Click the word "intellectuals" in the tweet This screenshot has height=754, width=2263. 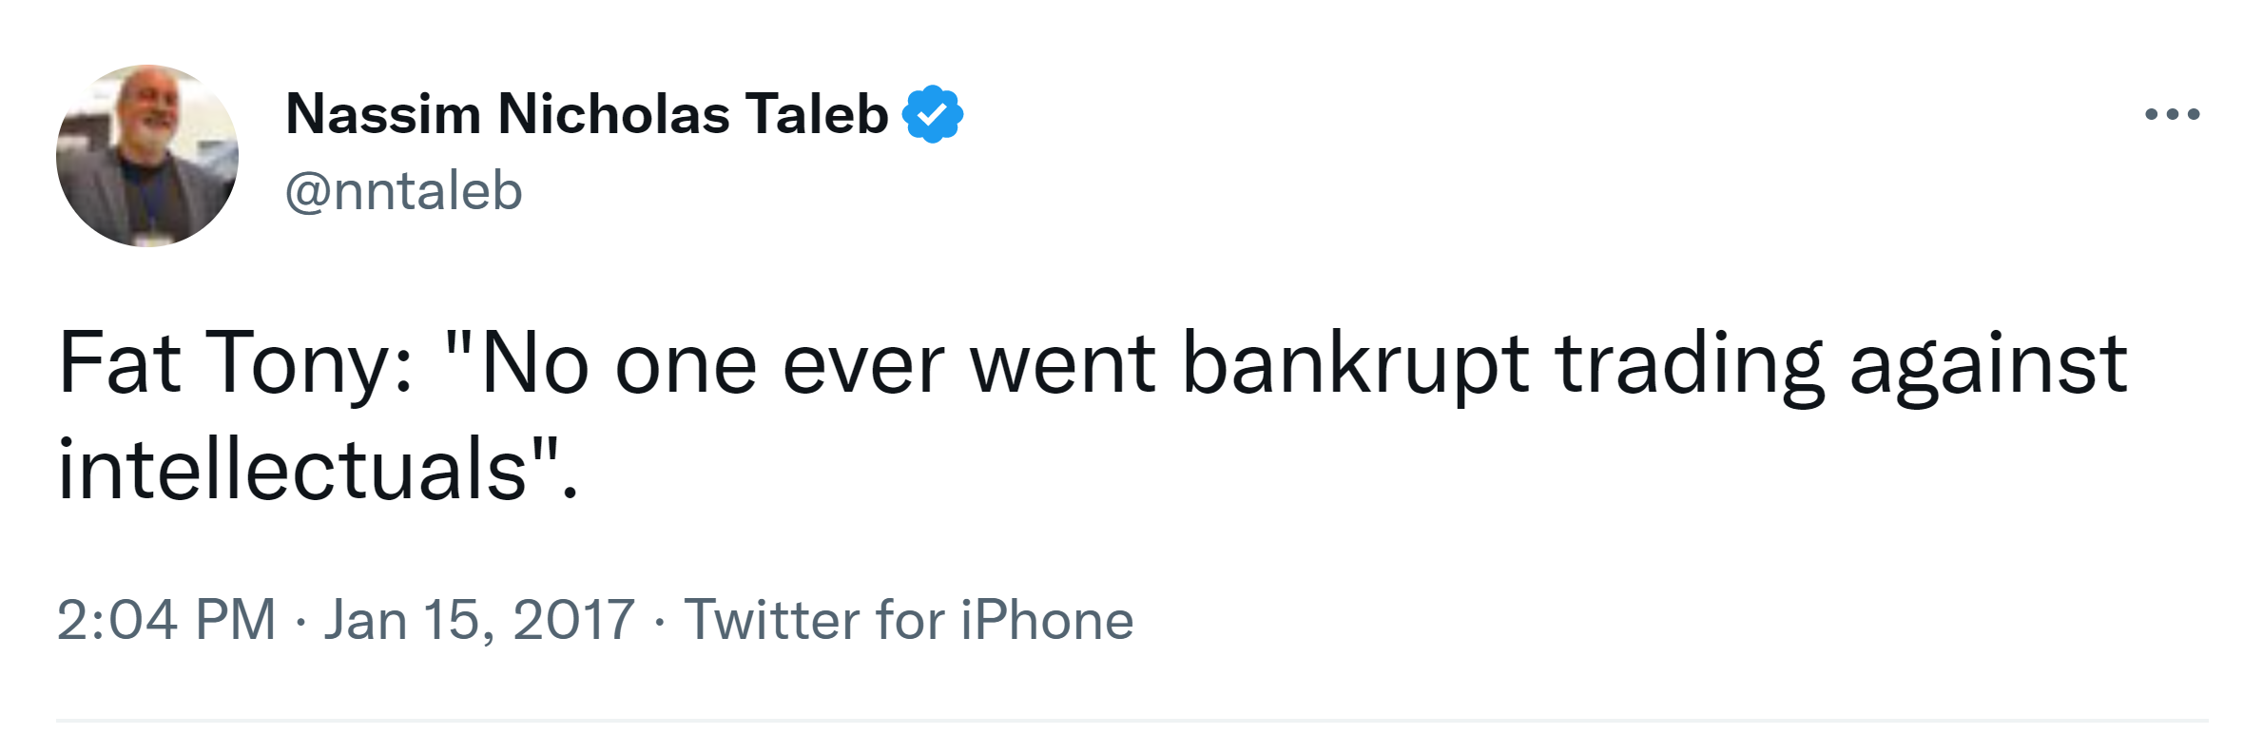tap(292, 470)
